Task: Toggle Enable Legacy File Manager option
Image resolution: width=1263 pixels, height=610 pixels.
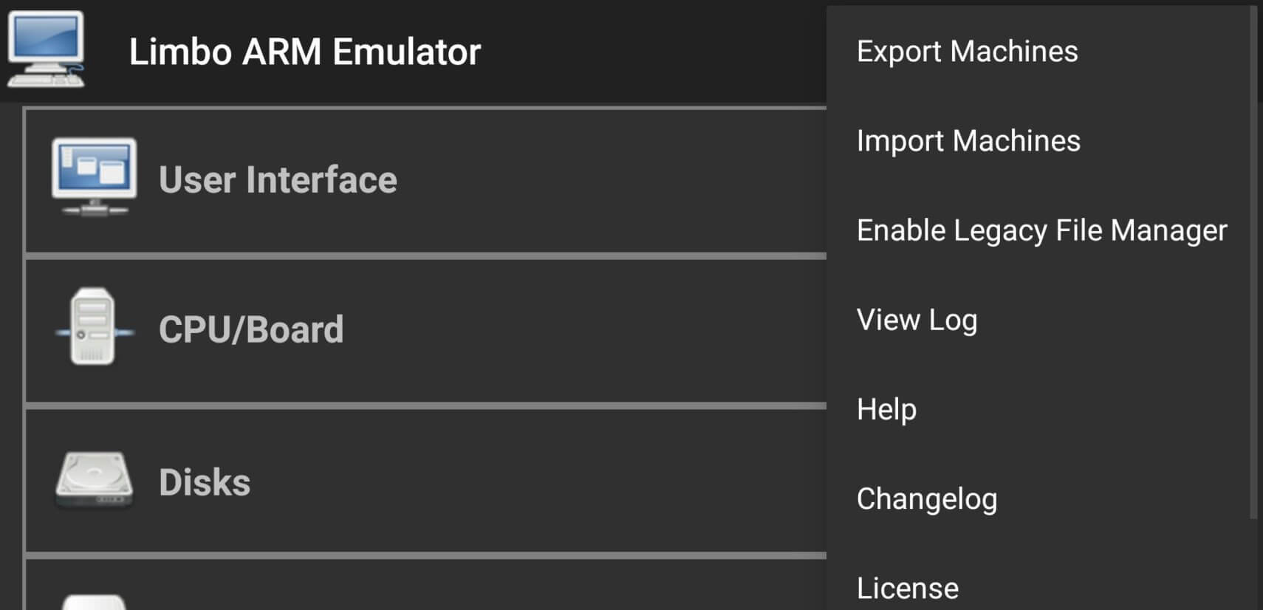Action: 1041,230
